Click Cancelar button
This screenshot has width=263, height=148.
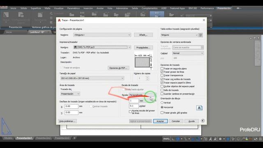click(176, 121)
